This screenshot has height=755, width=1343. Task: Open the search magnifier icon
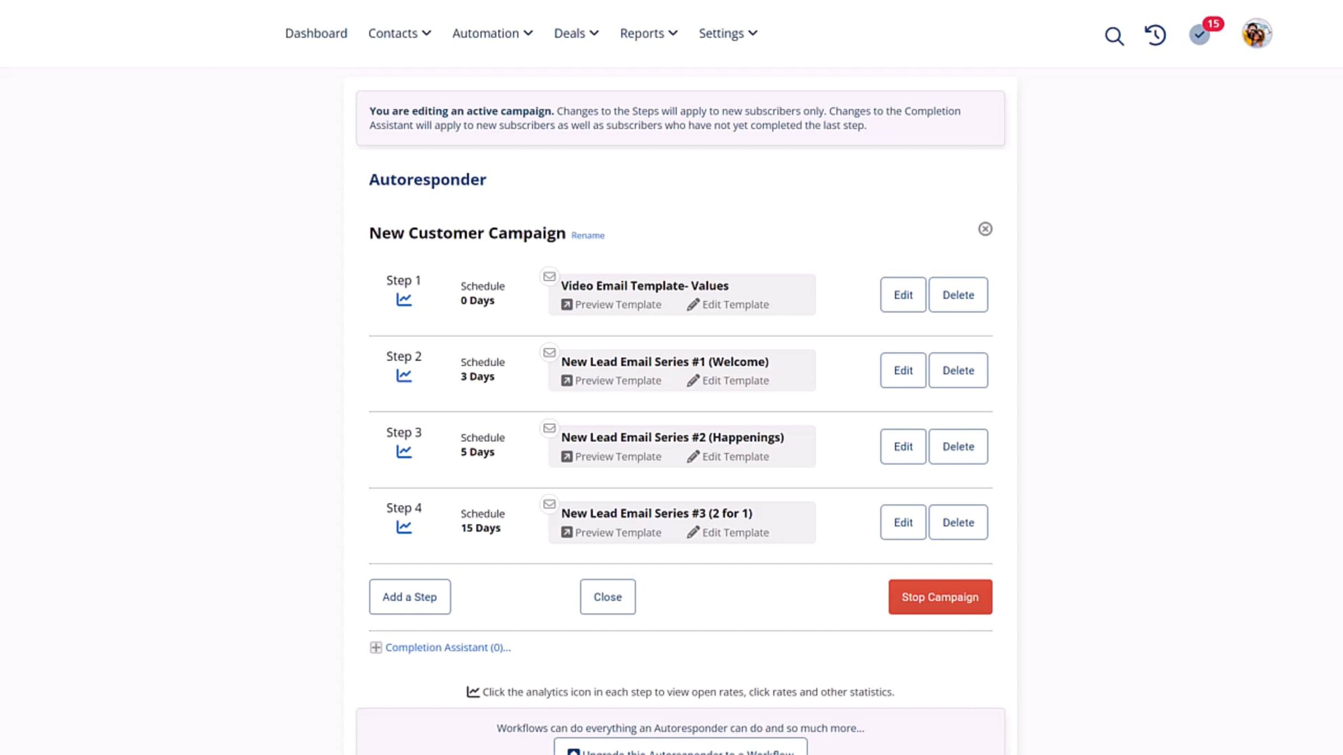(x=1114, y=36)
